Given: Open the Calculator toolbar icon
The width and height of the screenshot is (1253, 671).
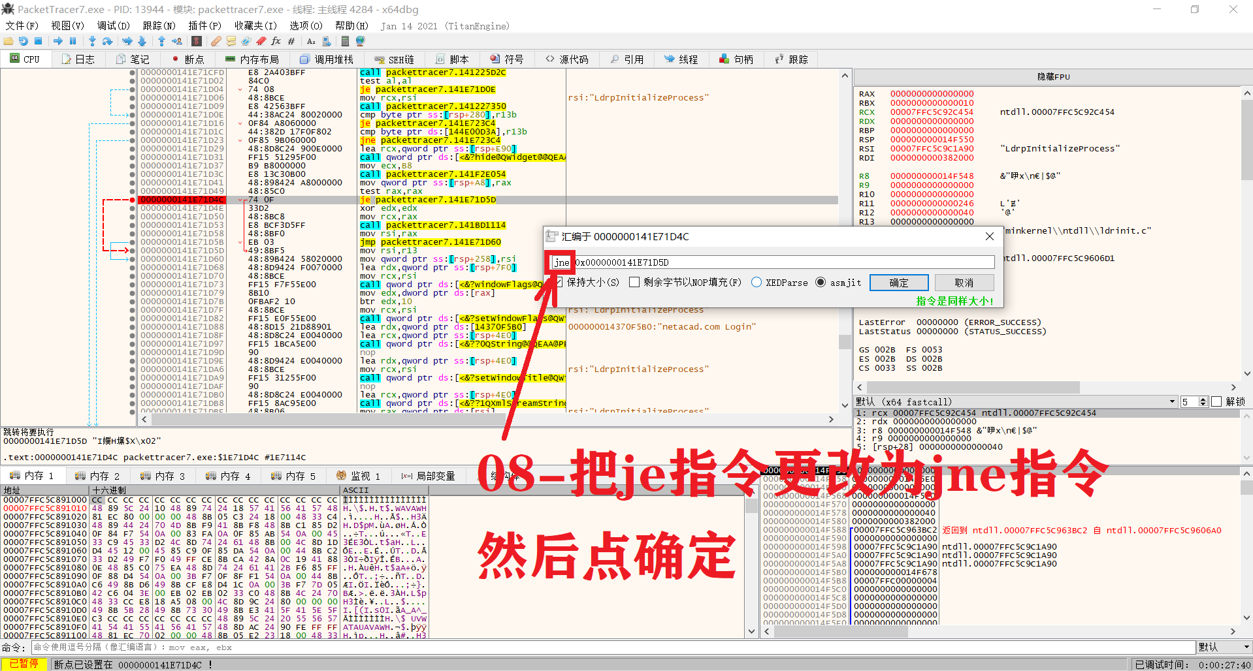Looking at the screenshot, I should pos(345,40).
